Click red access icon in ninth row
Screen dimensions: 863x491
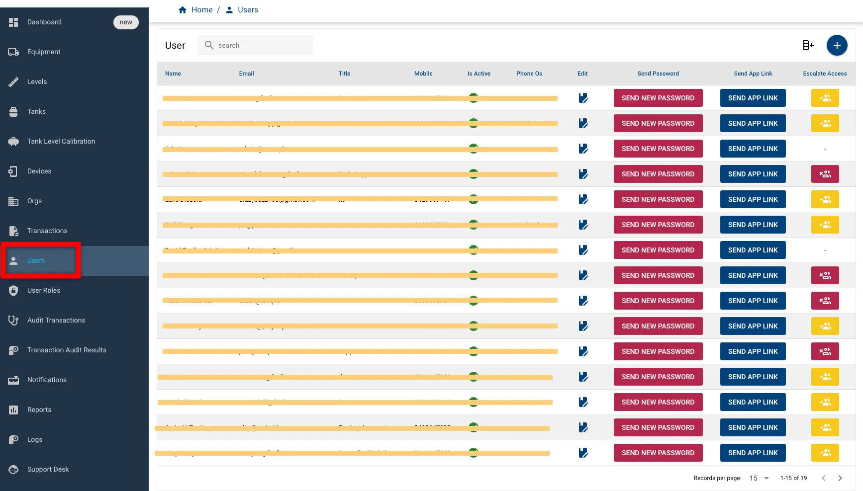pyautogui.click(x=825, y=301)
